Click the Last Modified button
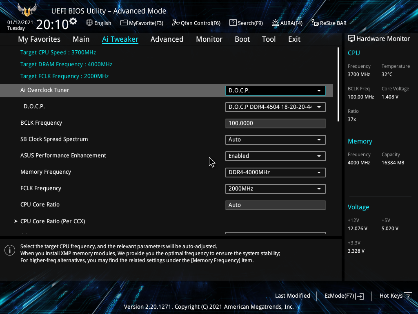 tap(292, 296)
